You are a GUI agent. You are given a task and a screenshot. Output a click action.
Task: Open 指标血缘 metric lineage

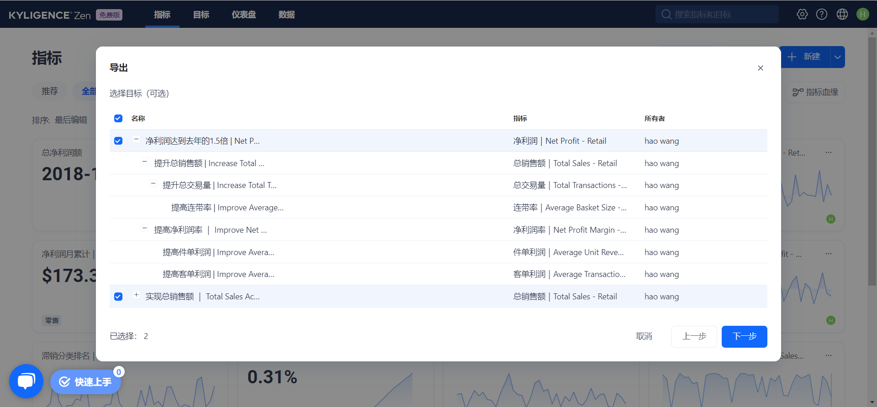click(x=815, y=92)
